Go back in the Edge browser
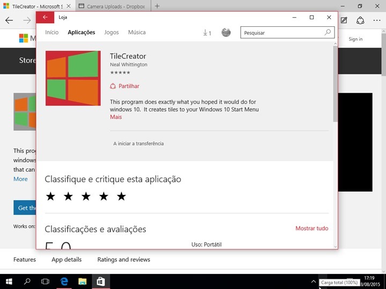 click(9, 20)
